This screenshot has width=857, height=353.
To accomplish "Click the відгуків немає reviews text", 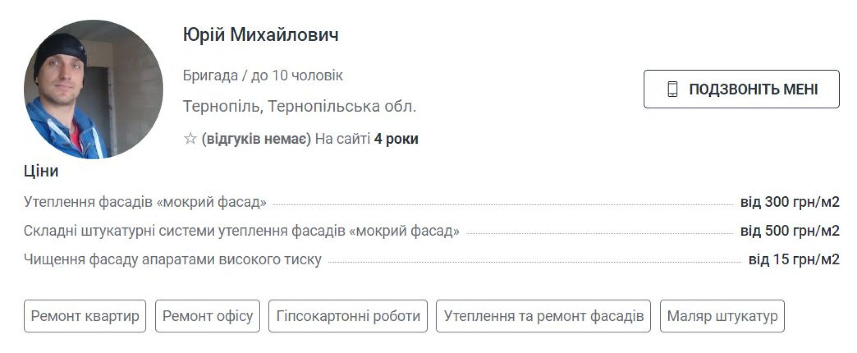I will click(256, 139).
